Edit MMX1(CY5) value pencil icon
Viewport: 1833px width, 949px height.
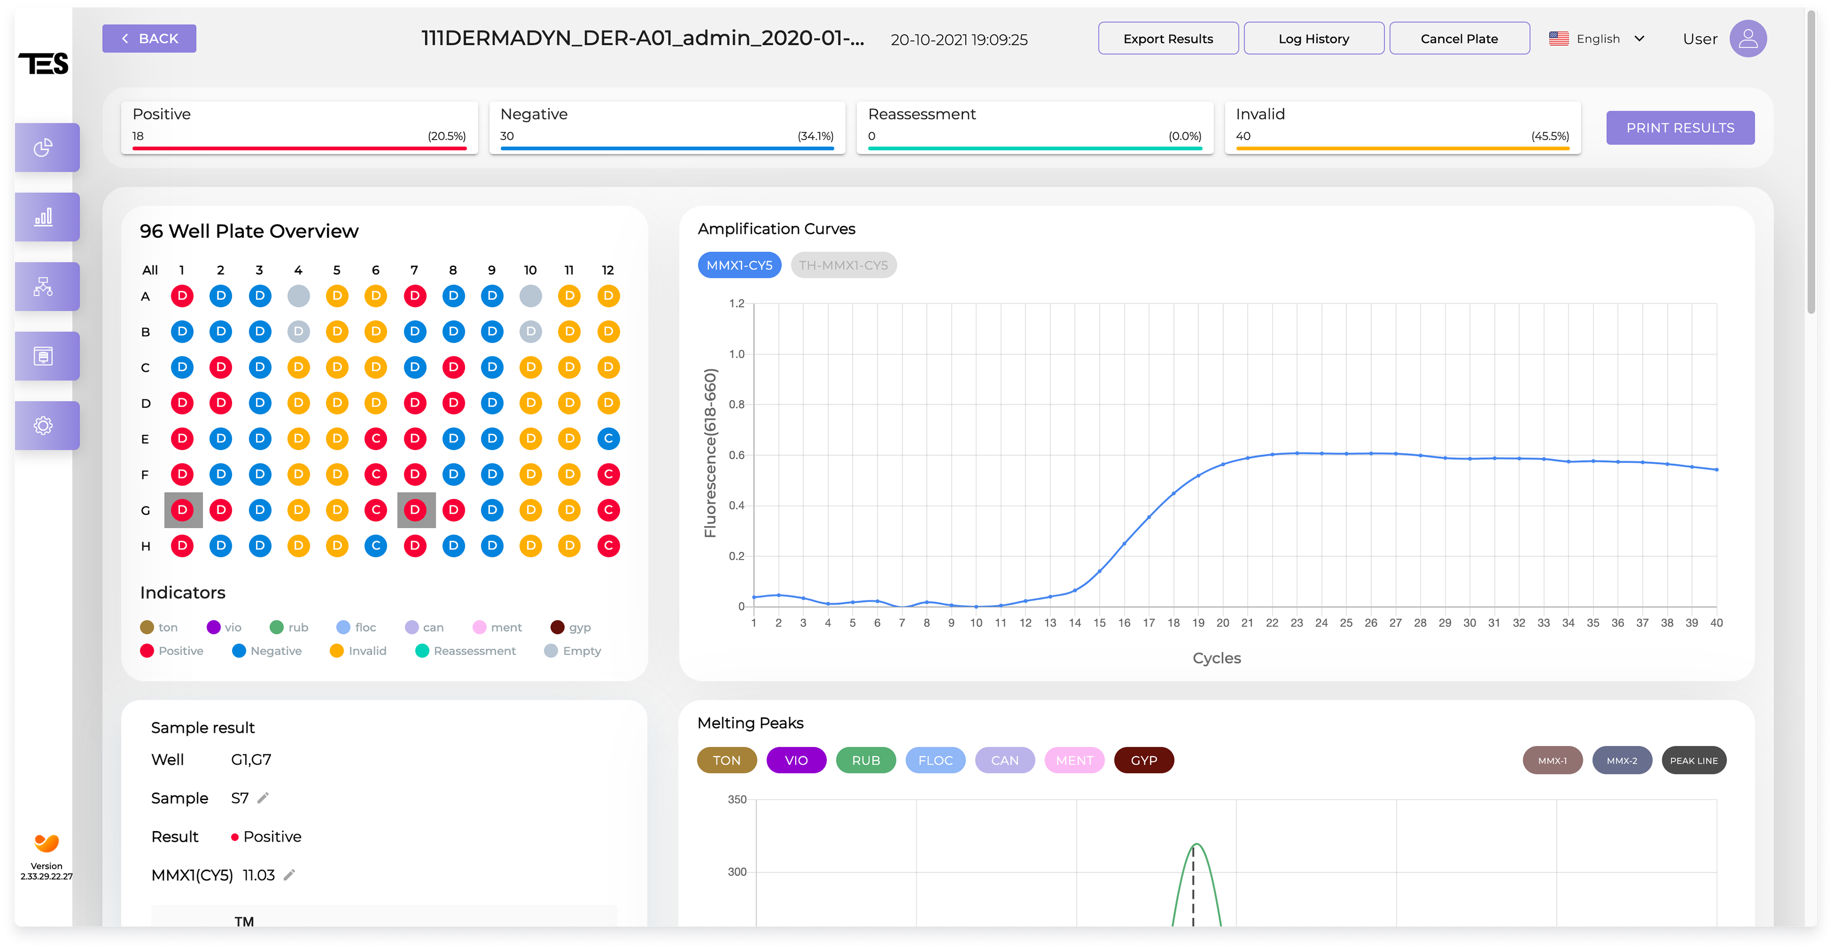[x=289, y=875]
